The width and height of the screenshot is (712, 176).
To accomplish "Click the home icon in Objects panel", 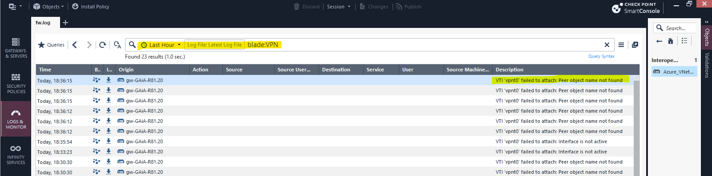I will point(671,41).
